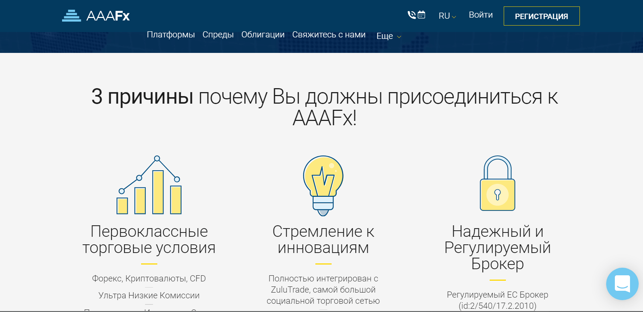
Task: Select Облигации in the navigation
Action: (263, 35)
